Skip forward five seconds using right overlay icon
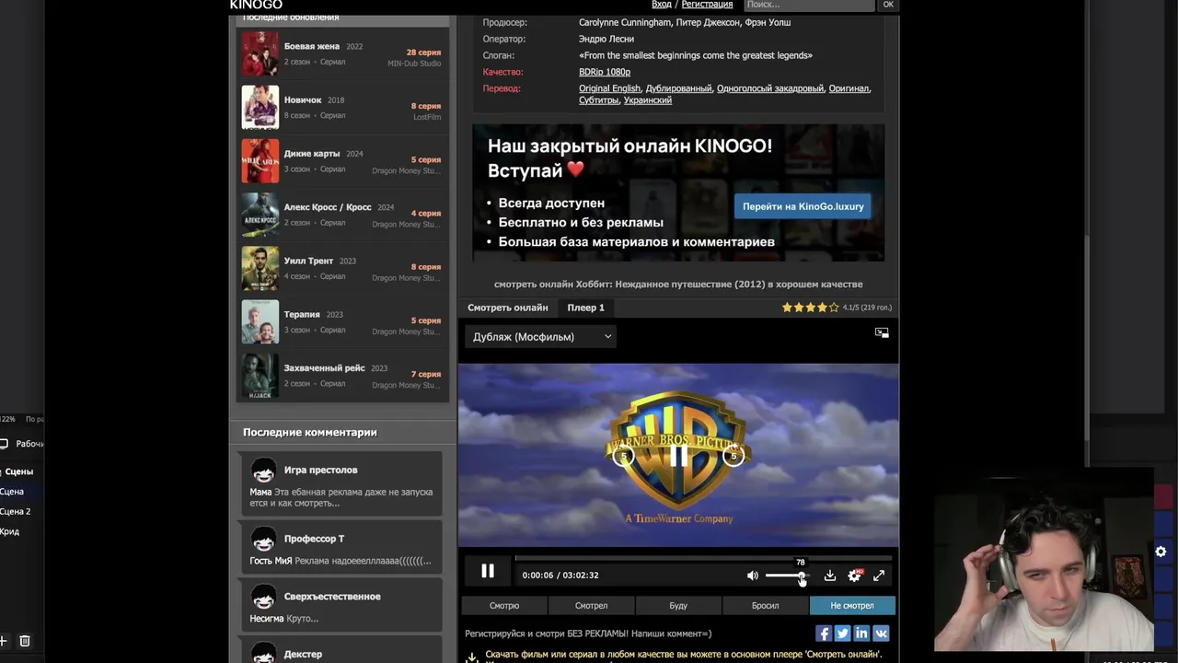The height and width of the screenshot is (663, 1178). click(733, 456)
